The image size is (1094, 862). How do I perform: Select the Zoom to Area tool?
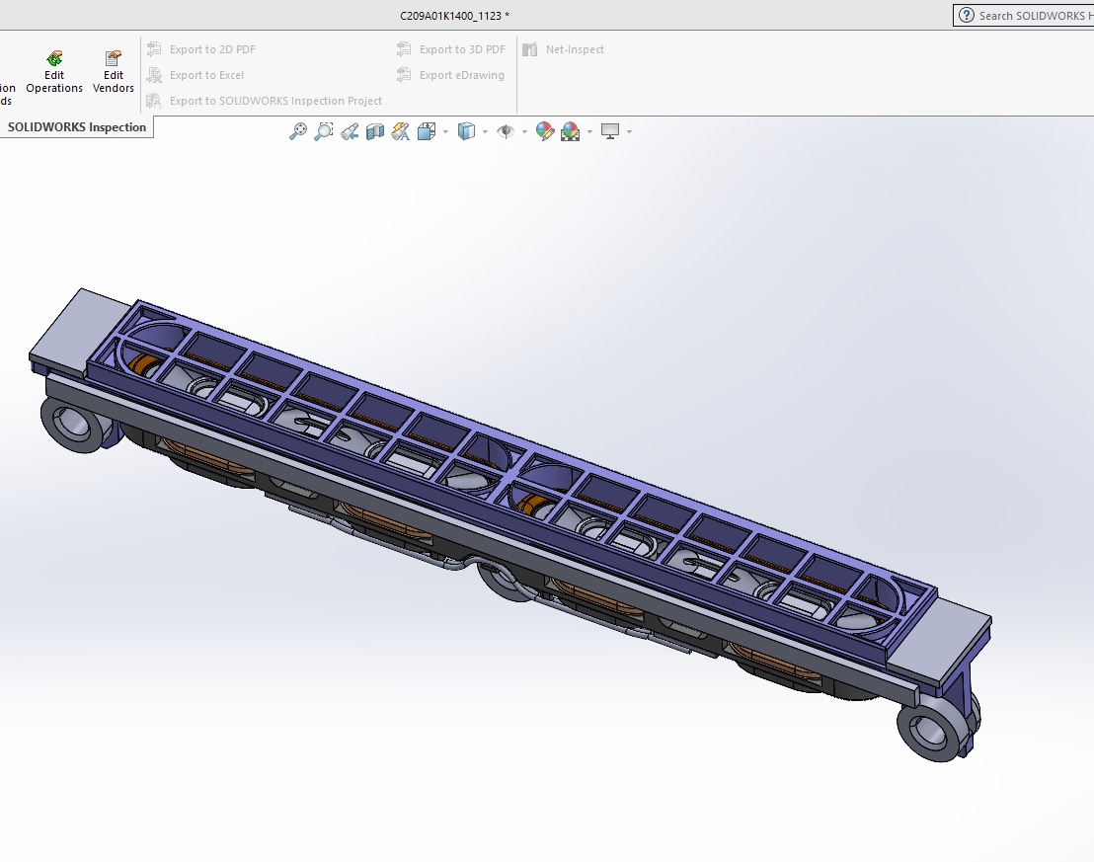pos(324,131)
